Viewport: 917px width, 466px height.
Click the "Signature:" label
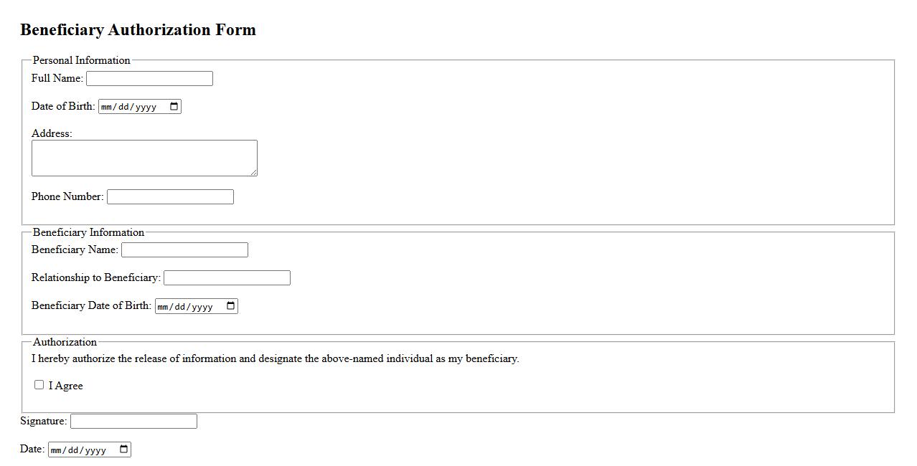point(43,421)
